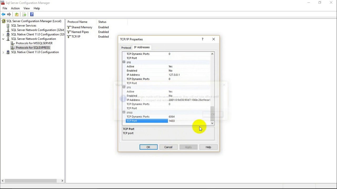Expand SQL Native Client 11.0 Configuration (32bit) node

point(3,34)
